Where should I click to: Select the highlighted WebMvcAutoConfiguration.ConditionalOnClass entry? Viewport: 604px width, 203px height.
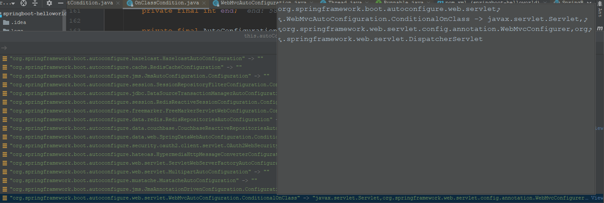click(301, 198)
